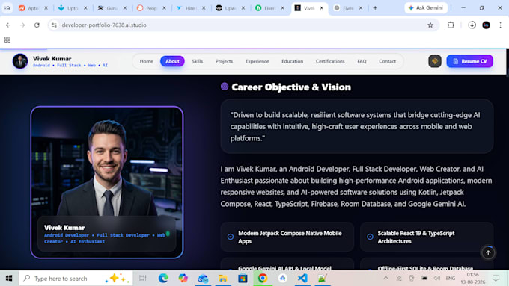This screenshot has width=509, height=286.
Task: Open the tab search icon at left of tabs
Action: [x=7, y=8]
